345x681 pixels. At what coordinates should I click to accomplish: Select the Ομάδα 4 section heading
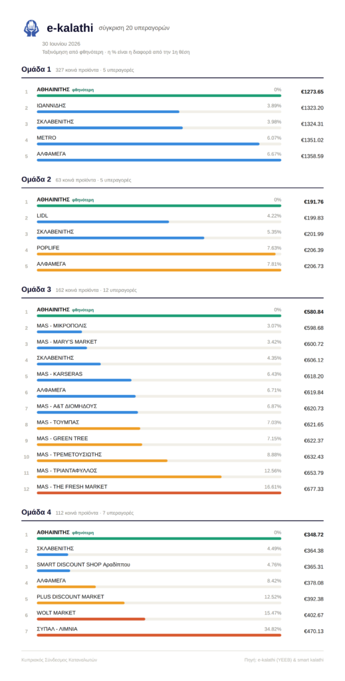click(x=36, y=512)
